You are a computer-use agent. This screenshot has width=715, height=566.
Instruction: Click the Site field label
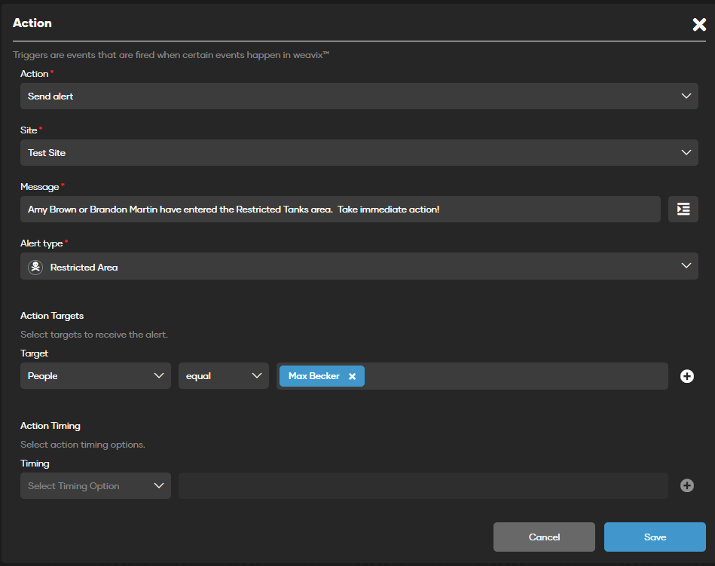coord(29,130)
